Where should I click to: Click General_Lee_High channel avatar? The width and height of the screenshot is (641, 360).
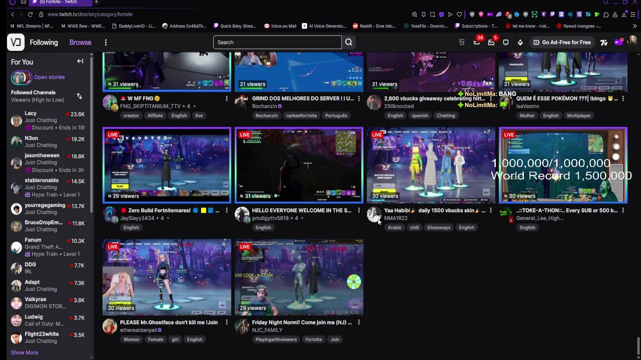click(506, 214)
